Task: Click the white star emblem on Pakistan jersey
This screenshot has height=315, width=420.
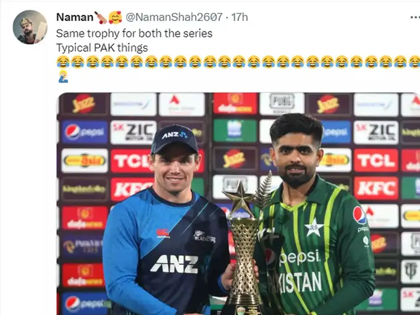Action: pos(314,227)
